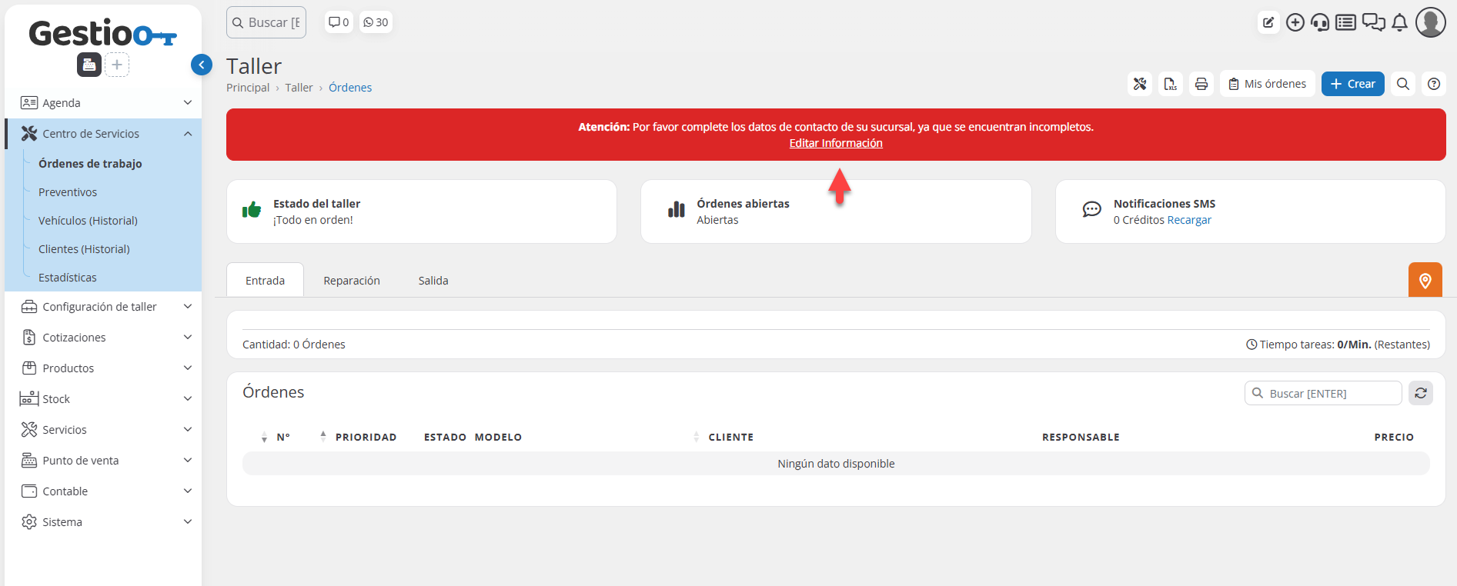Screen dimensions: 1457x586
Task: Follow the Editar Información link
Action: point(836,143)
